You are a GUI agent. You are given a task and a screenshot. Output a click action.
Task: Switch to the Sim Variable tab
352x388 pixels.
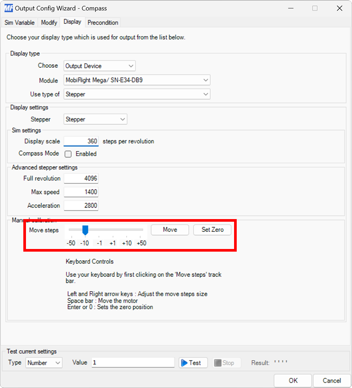coord(19,22)
